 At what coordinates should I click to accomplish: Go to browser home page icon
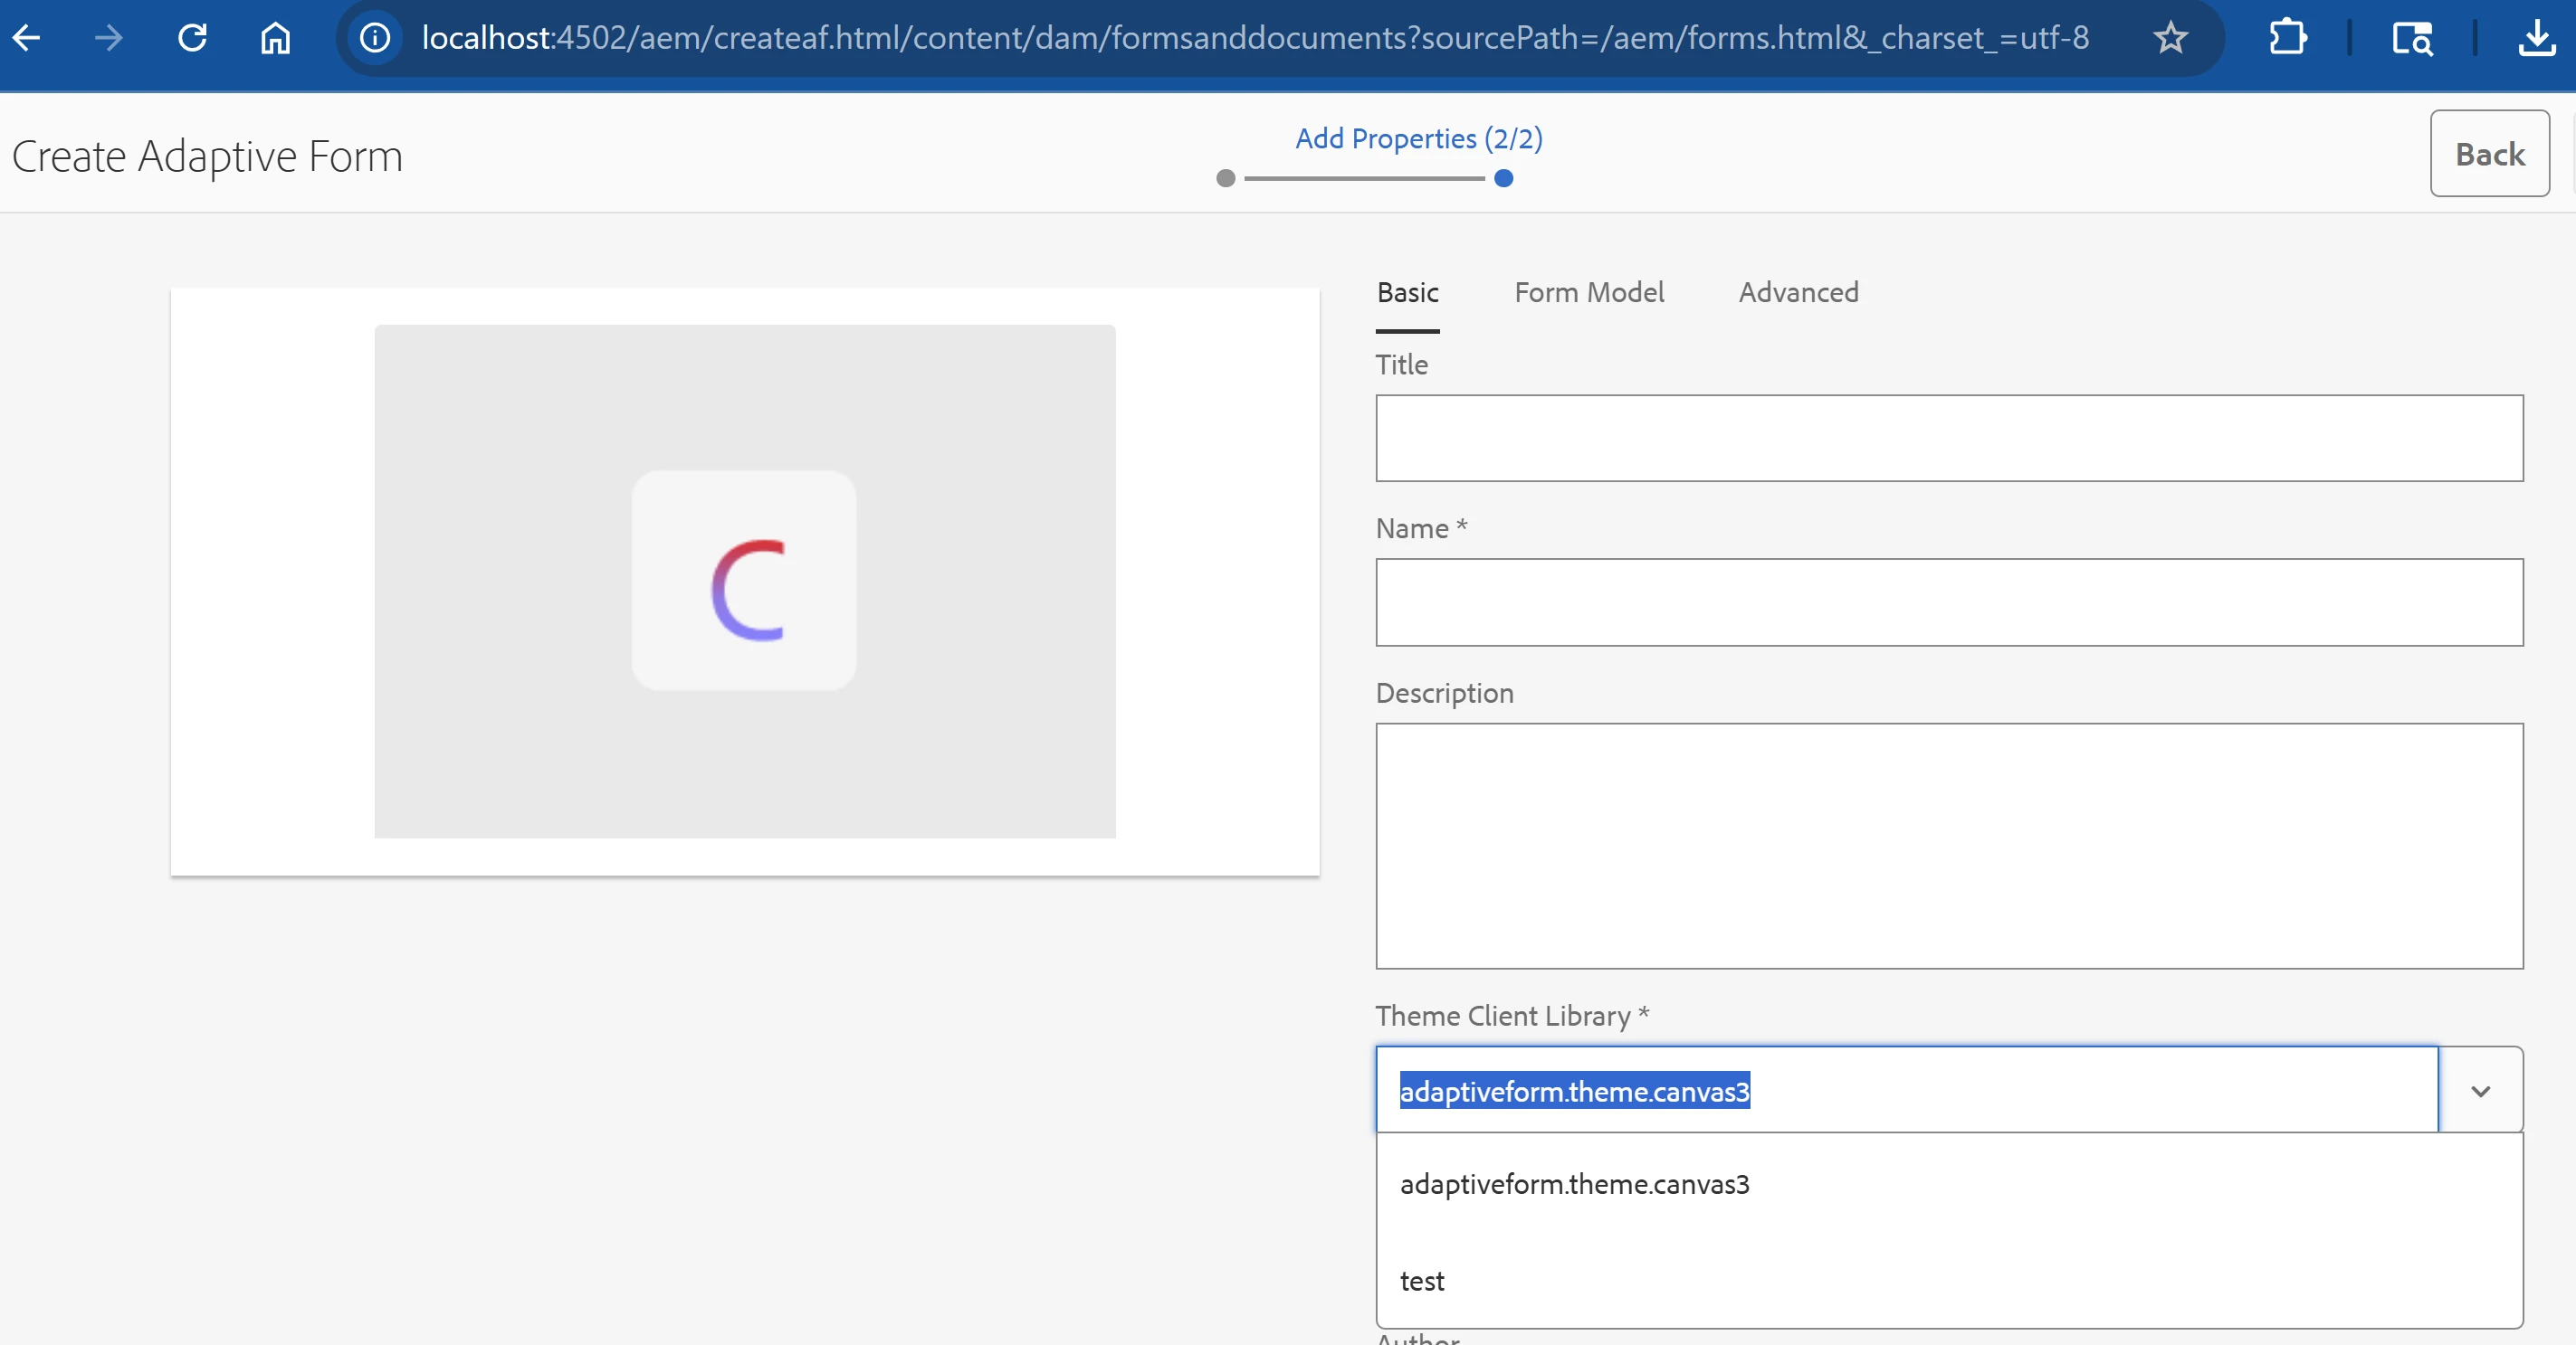pyautogui.click(x=275, y=38)
